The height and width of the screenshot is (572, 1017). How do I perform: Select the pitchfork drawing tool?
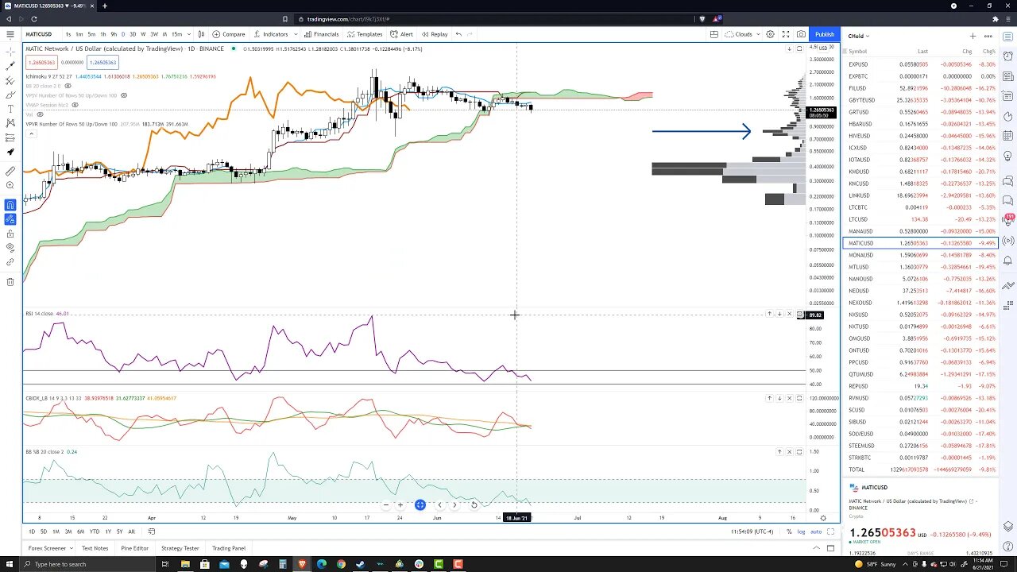(10, 80)
